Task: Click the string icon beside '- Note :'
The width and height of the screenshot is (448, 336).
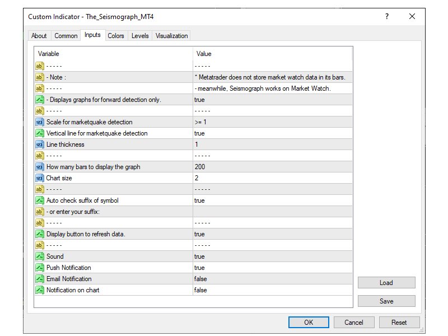Action: tap(39, 77)
